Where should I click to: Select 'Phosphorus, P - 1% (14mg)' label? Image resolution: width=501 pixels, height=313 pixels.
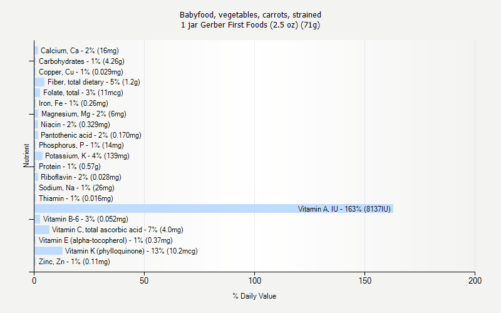(81, 145)
